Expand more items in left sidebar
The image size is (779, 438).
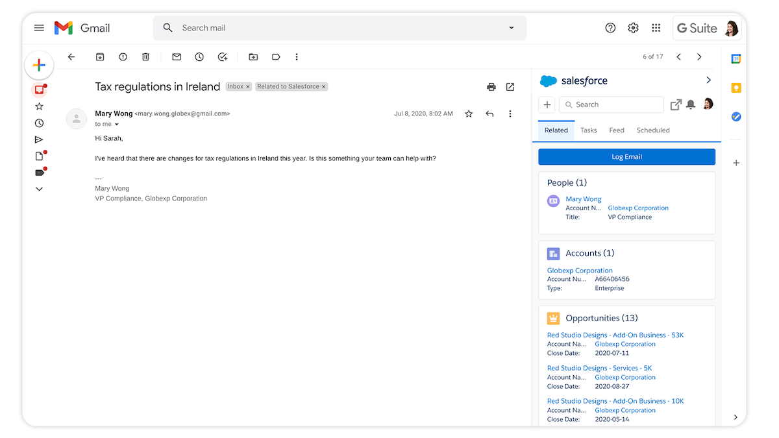point(39,189)
